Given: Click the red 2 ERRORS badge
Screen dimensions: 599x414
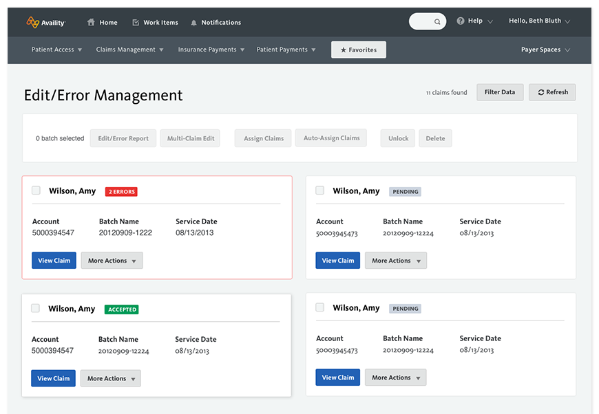Looking at the screenshot, I should [x=121, y=192].
